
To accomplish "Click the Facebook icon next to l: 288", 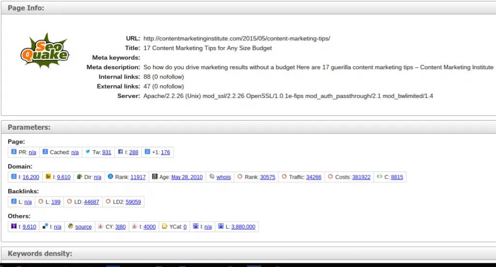I will coord(121,152).
